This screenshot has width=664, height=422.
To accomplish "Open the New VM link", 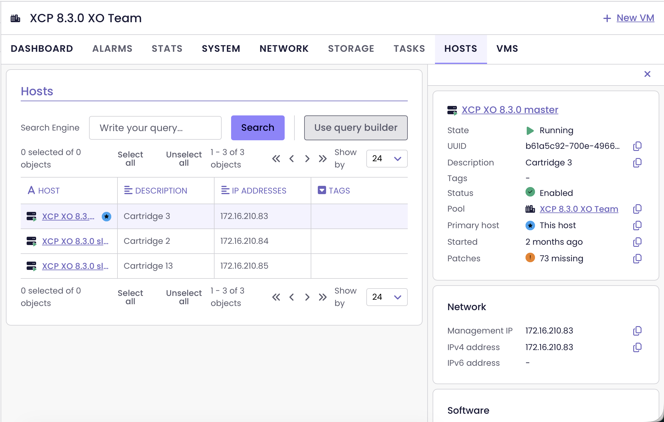I will (x=635, y=18).
